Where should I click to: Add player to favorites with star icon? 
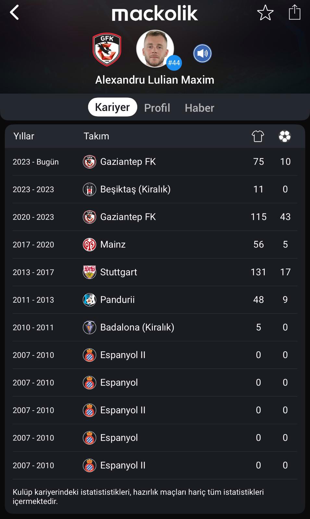pos(265,13)
